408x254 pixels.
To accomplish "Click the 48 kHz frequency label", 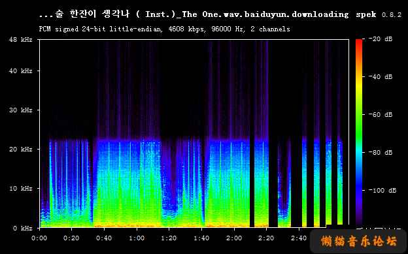I will coord(20,40).
